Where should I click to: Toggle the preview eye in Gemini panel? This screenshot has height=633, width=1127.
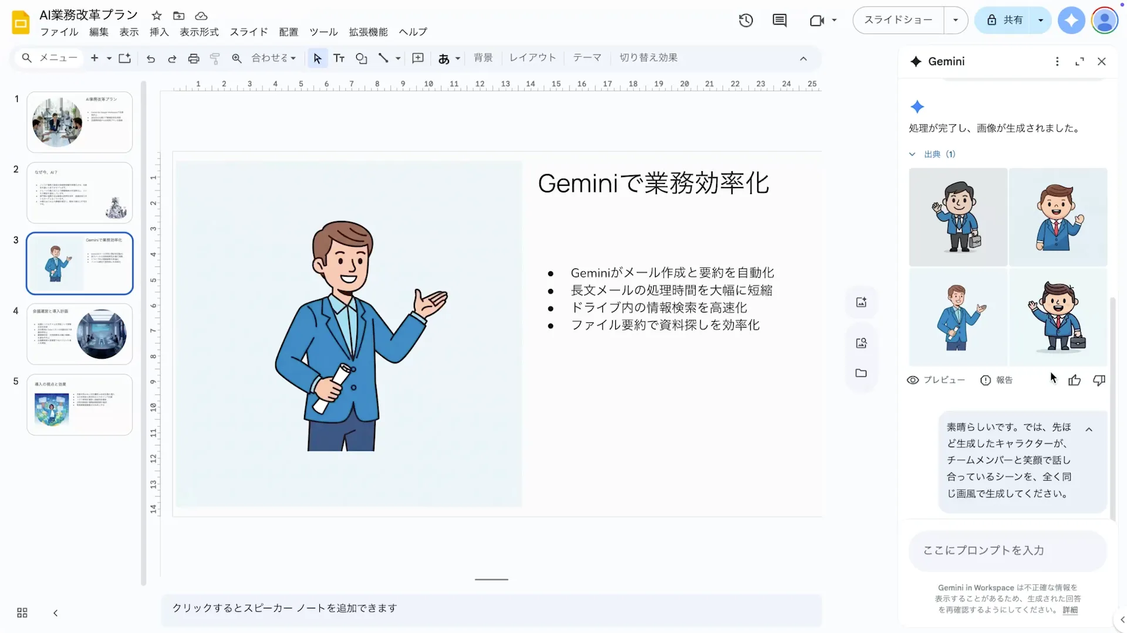[x=912, y=380]
